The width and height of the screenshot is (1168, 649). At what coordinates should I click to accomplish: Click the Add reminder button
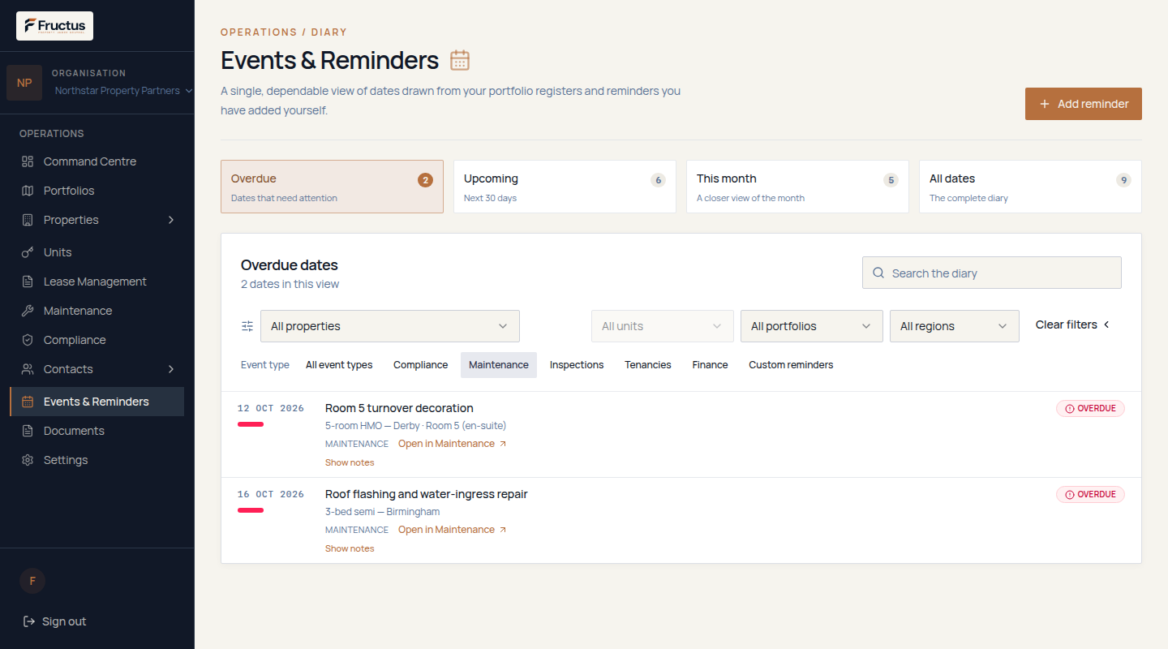pos(1084,104)
